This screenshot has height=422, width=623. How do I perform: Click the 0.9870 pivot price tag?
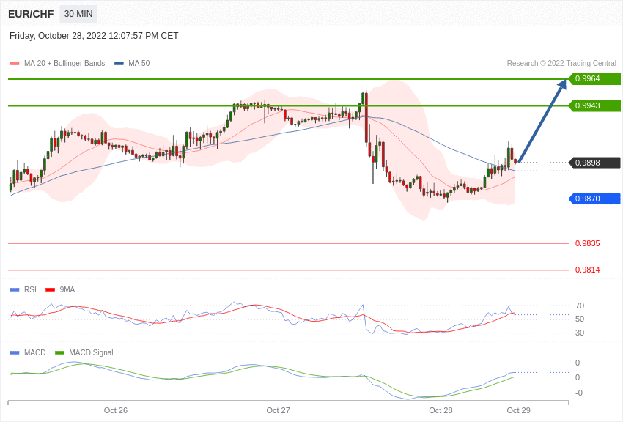595,199
